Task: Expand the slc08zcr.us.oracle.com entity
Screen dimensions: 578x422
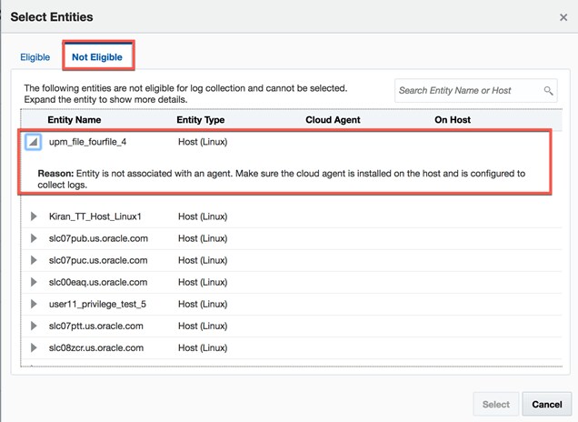Action: click(x=34, y=347)
